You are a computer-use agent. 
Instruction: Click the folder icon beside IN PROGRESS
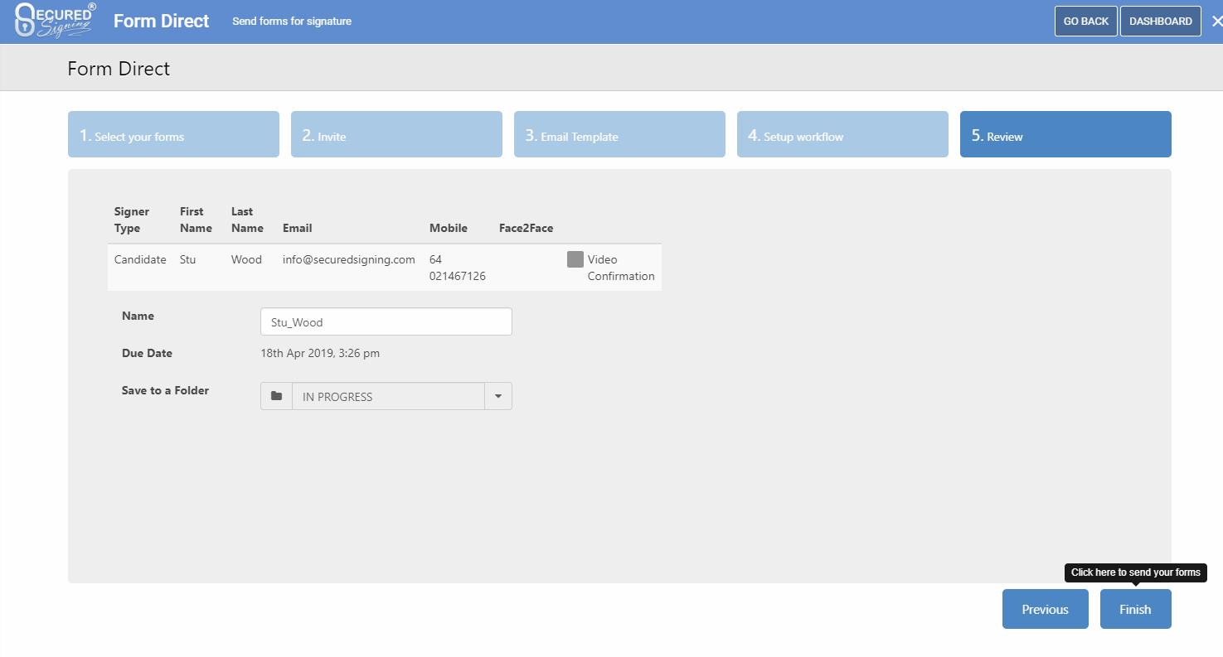(x=276, y=396)
